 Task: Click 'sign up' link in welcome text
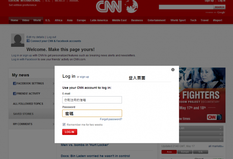click(27, 55)
